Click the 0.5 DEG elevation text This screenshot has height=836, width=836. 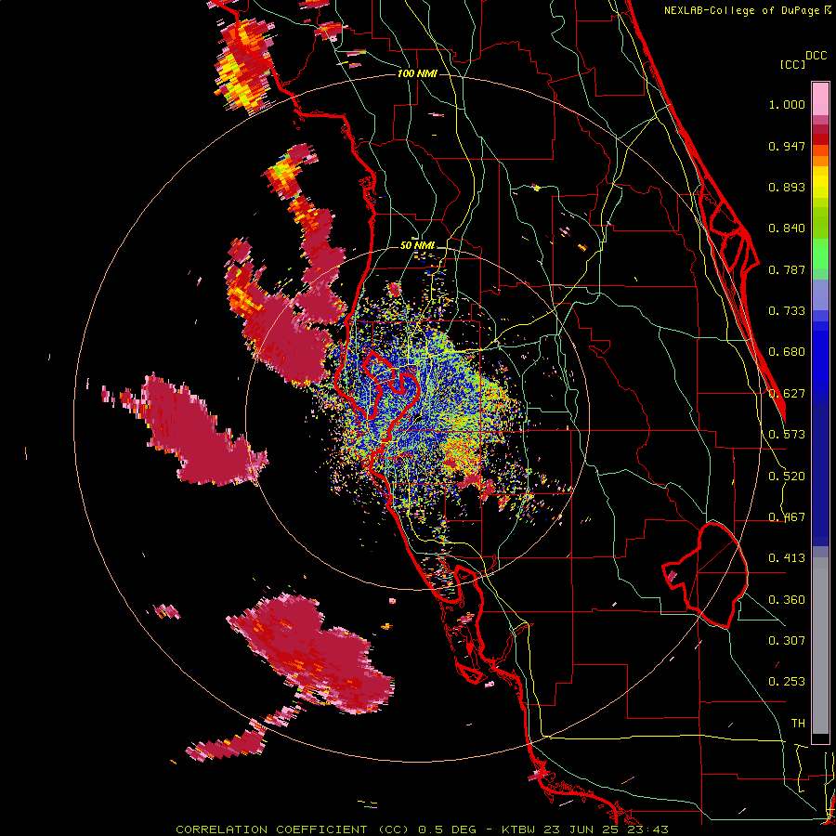(x=448, y=829)
